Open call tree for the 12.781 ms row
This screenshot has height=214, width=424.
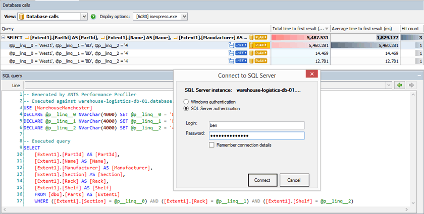click(x=231, y=61)
